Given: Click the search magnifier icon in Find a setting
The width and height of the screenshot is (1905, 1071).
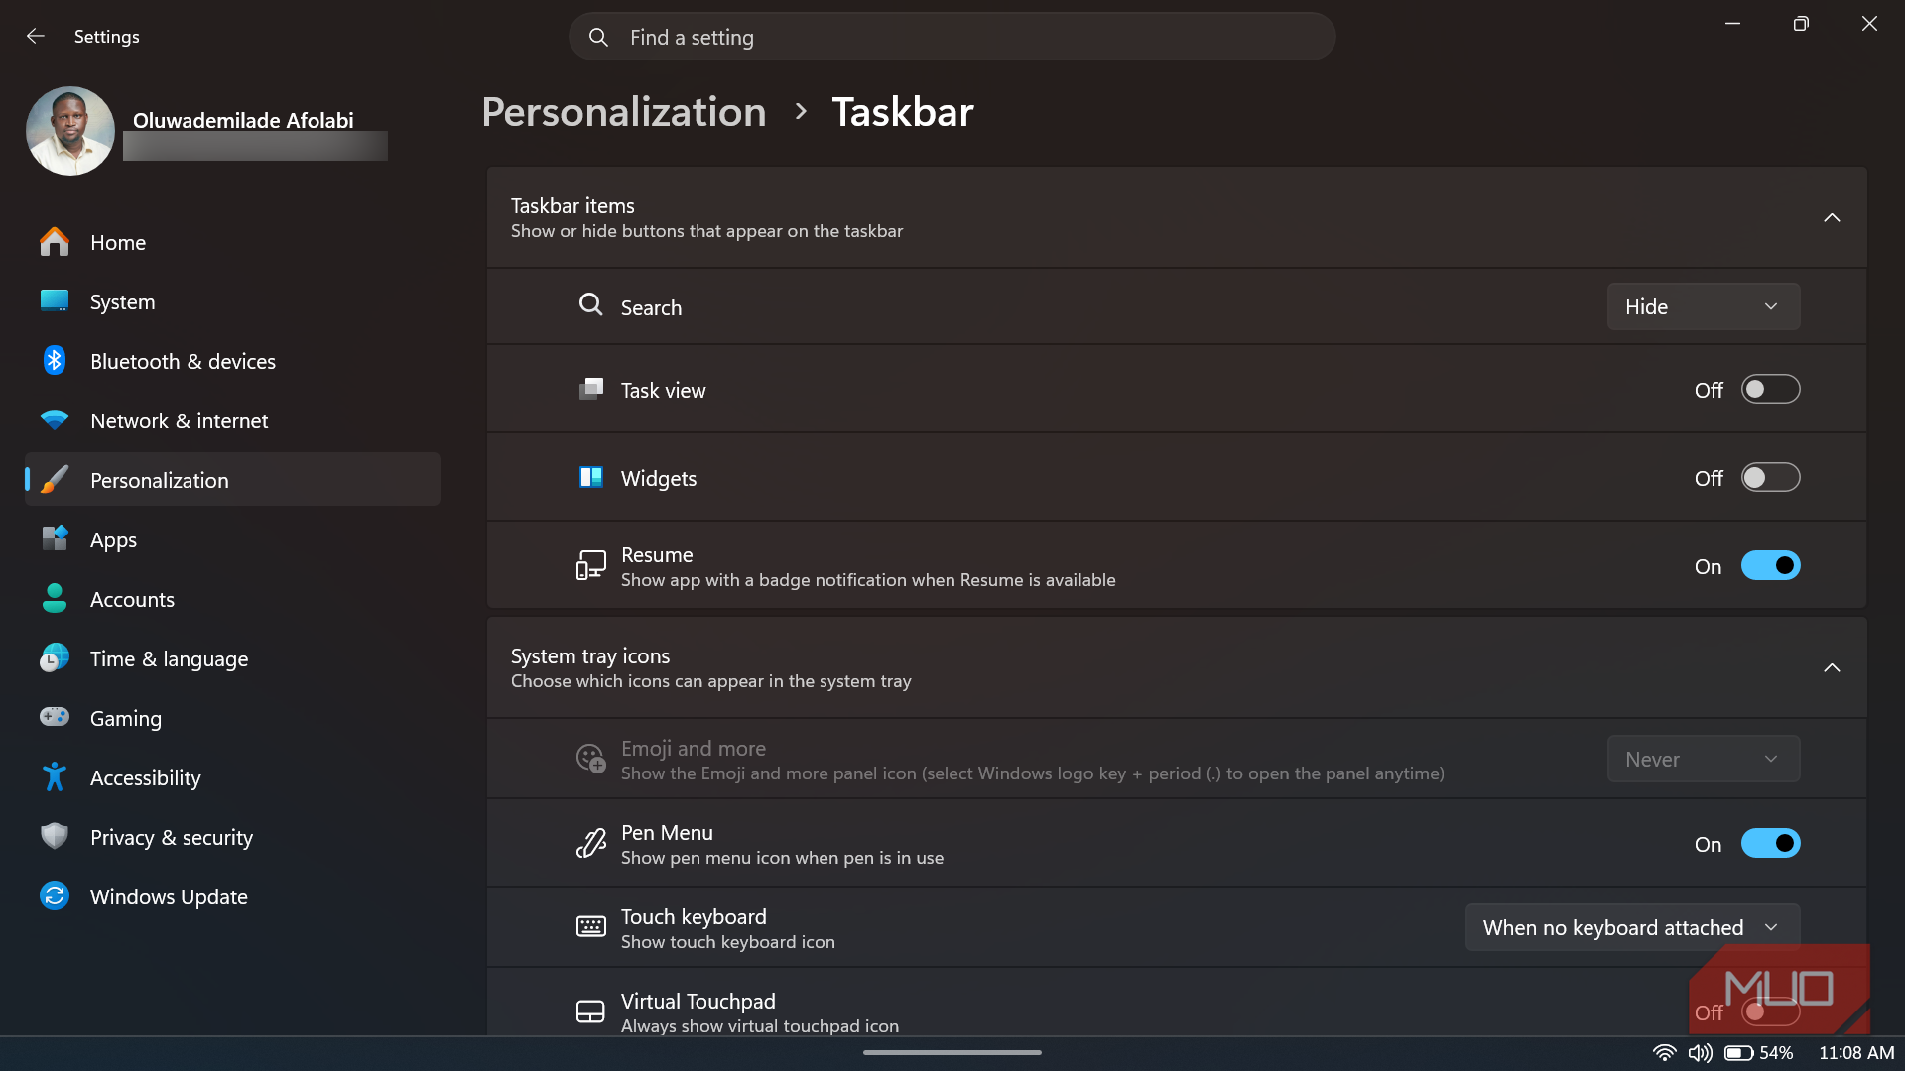Looking at the screenshot, I should (x=598, y=37).
